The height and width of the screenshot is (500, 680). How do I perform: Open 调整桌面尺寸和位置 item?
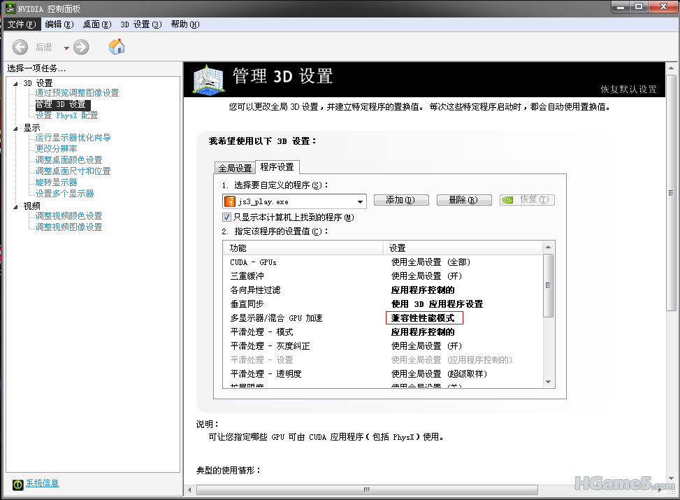(73, 171)
